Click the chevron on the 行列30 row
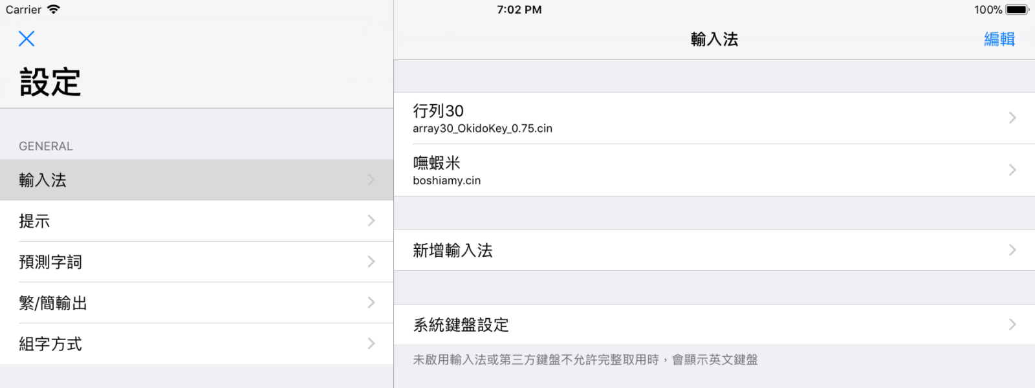This screenshot has width=1035, height=388. point(1012,118)
